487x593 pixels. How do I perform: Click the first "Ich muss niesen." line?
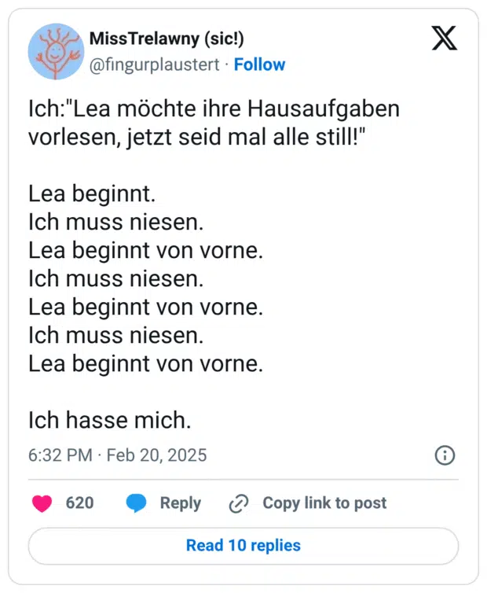(x=116, y=223)
